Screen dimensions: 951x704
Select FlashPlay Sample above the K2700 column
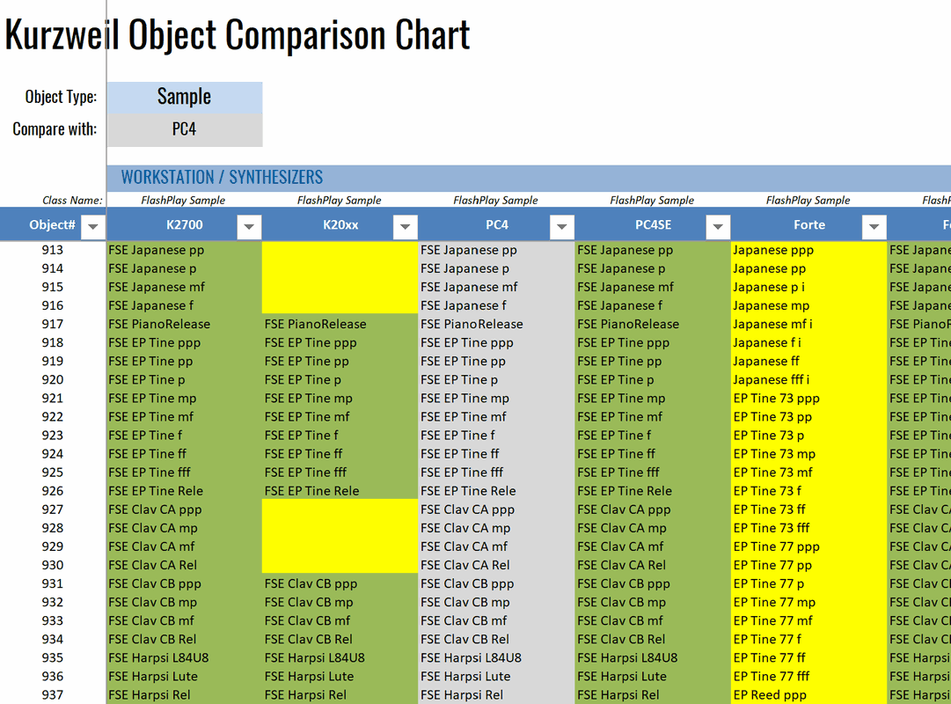pos(183,201)
